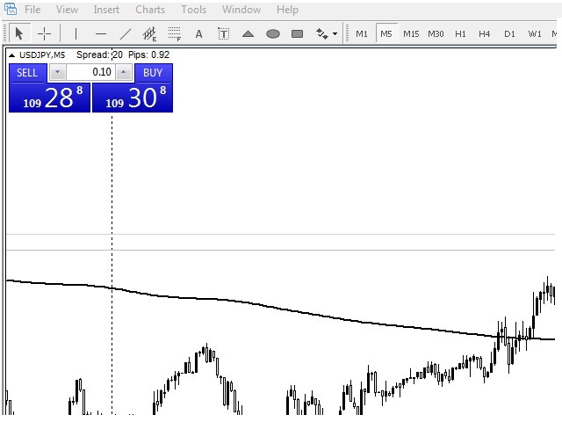Insert a triangle shape

(248, 34)
